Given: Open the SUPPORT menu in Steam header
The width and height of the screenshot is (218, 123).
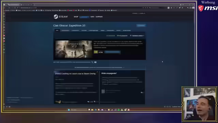Looking at the screenshot, I should coord(99,17).
